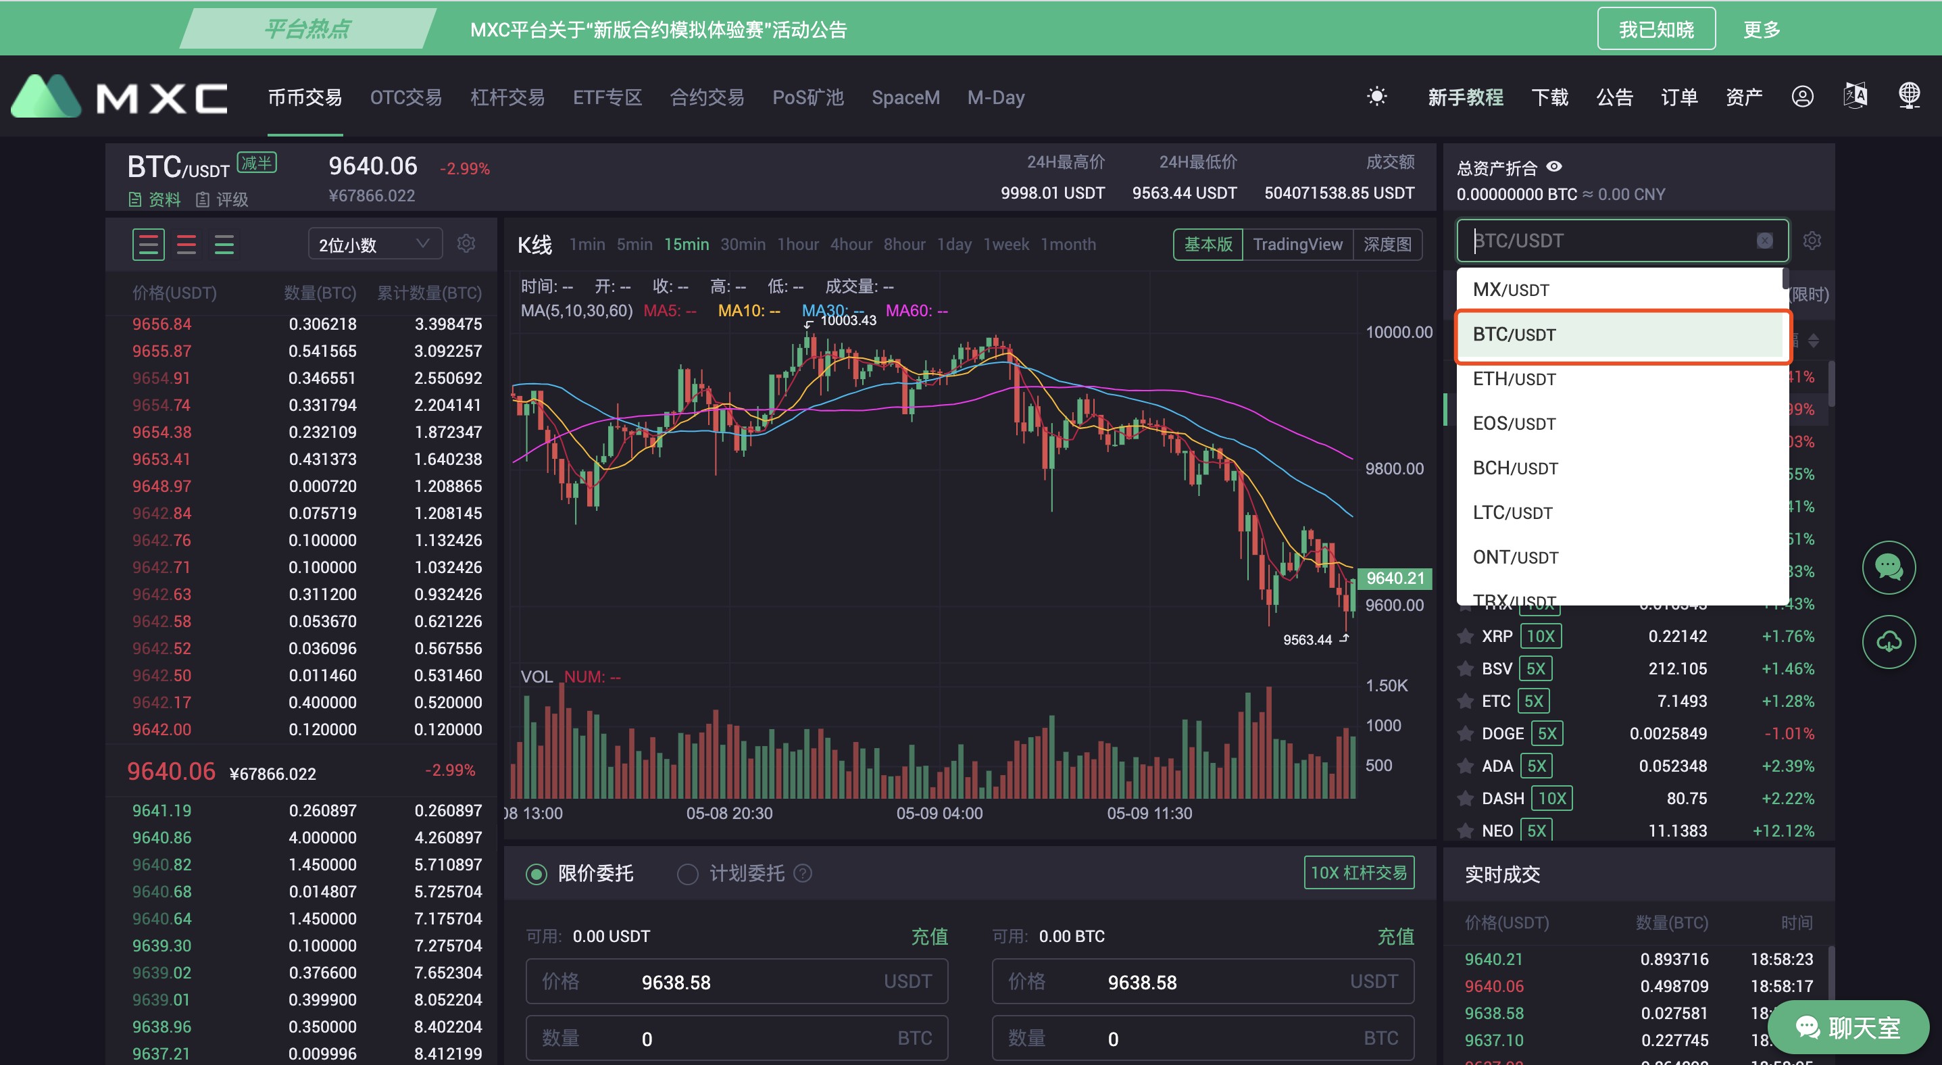Viewport: 1942px width, 1065px height.
Task: Click the suggestion list scrollbar
Action: click(1785, 278)
